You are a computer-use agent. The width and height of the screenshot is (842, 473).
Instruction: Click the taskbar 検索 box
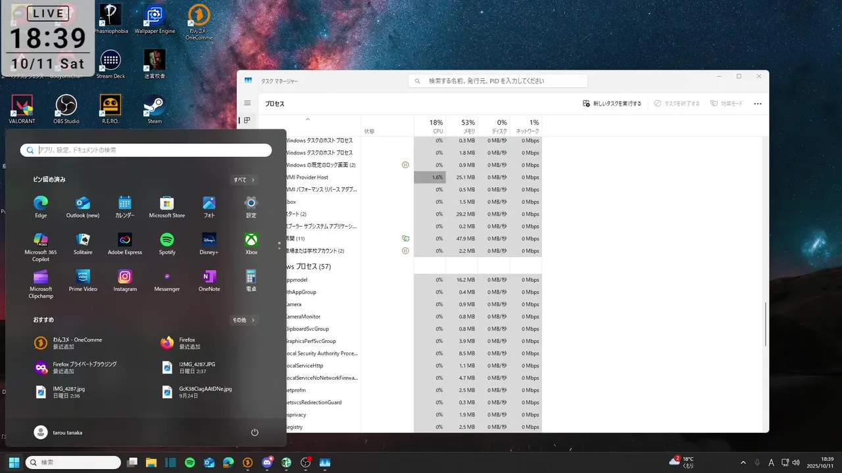(73, 462)
